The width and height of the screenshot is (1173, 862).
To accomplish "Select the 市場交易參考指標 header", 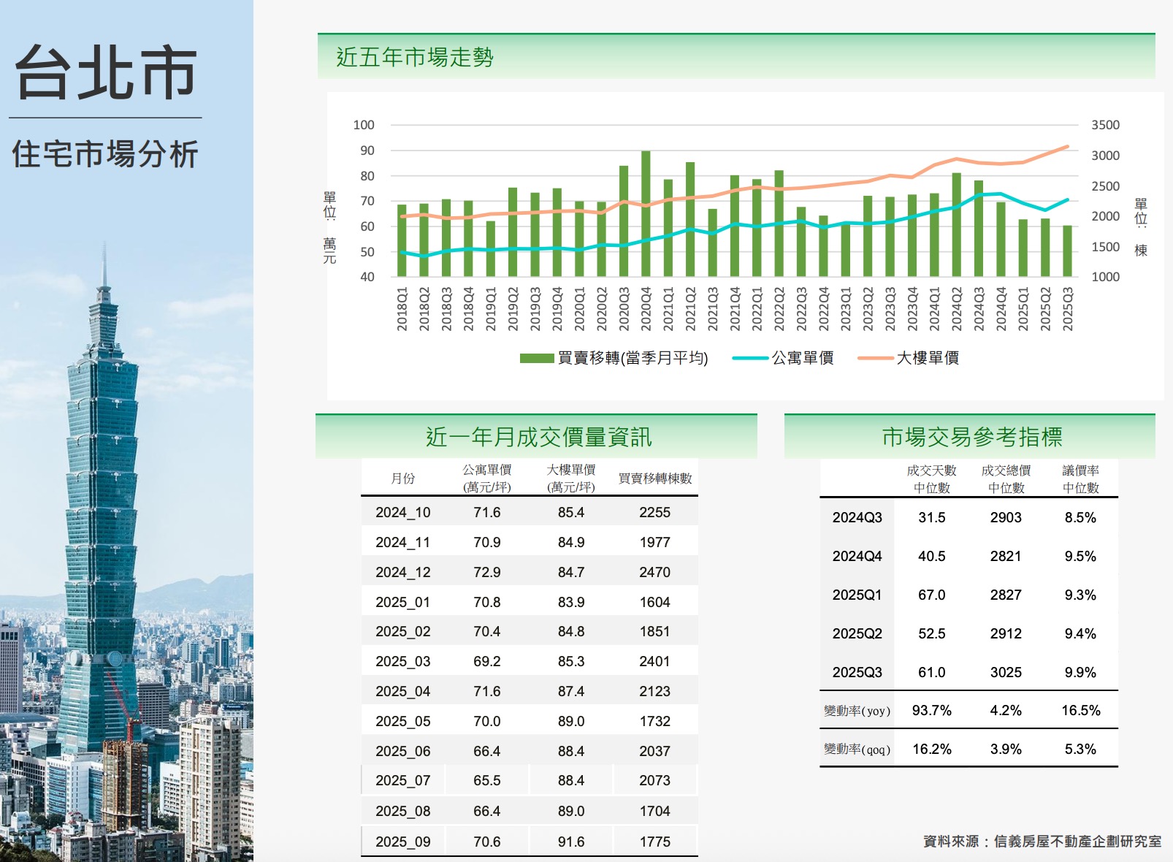I will click(971, 437).
